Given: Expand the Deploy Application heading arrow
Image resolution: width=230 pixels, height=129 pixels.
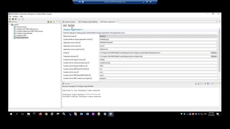Looking at the screenshot, I should pyautogui.click(x=83, y=29).
